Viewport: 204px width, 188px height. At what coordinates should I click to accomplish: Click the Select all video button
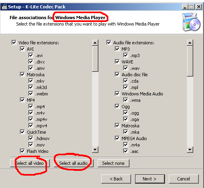coord(30,163)
